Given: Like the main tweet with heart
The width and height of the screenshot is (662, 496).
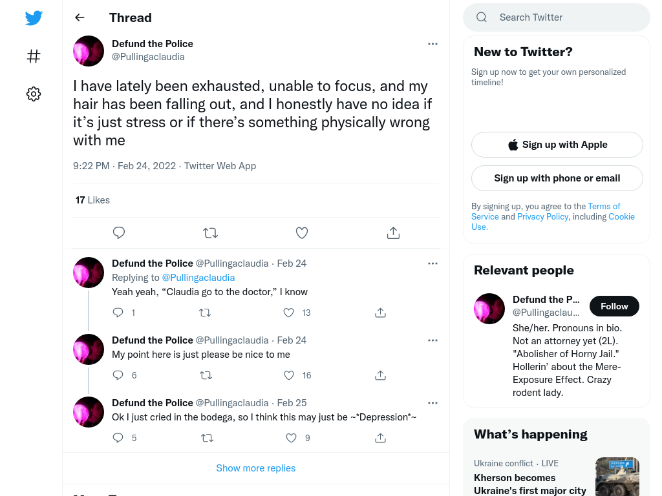Looking at the screenshot, I should pos(302,232).
